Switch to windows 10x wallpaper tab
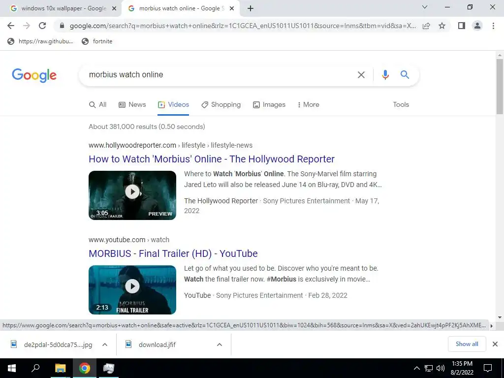Screen dimensions: 504x378 61,9
